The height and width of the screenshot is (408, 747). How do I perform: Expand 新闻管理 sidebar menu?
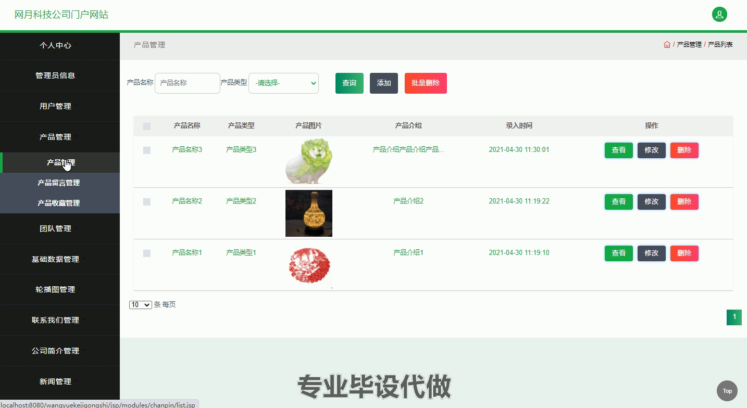[59, 381]
